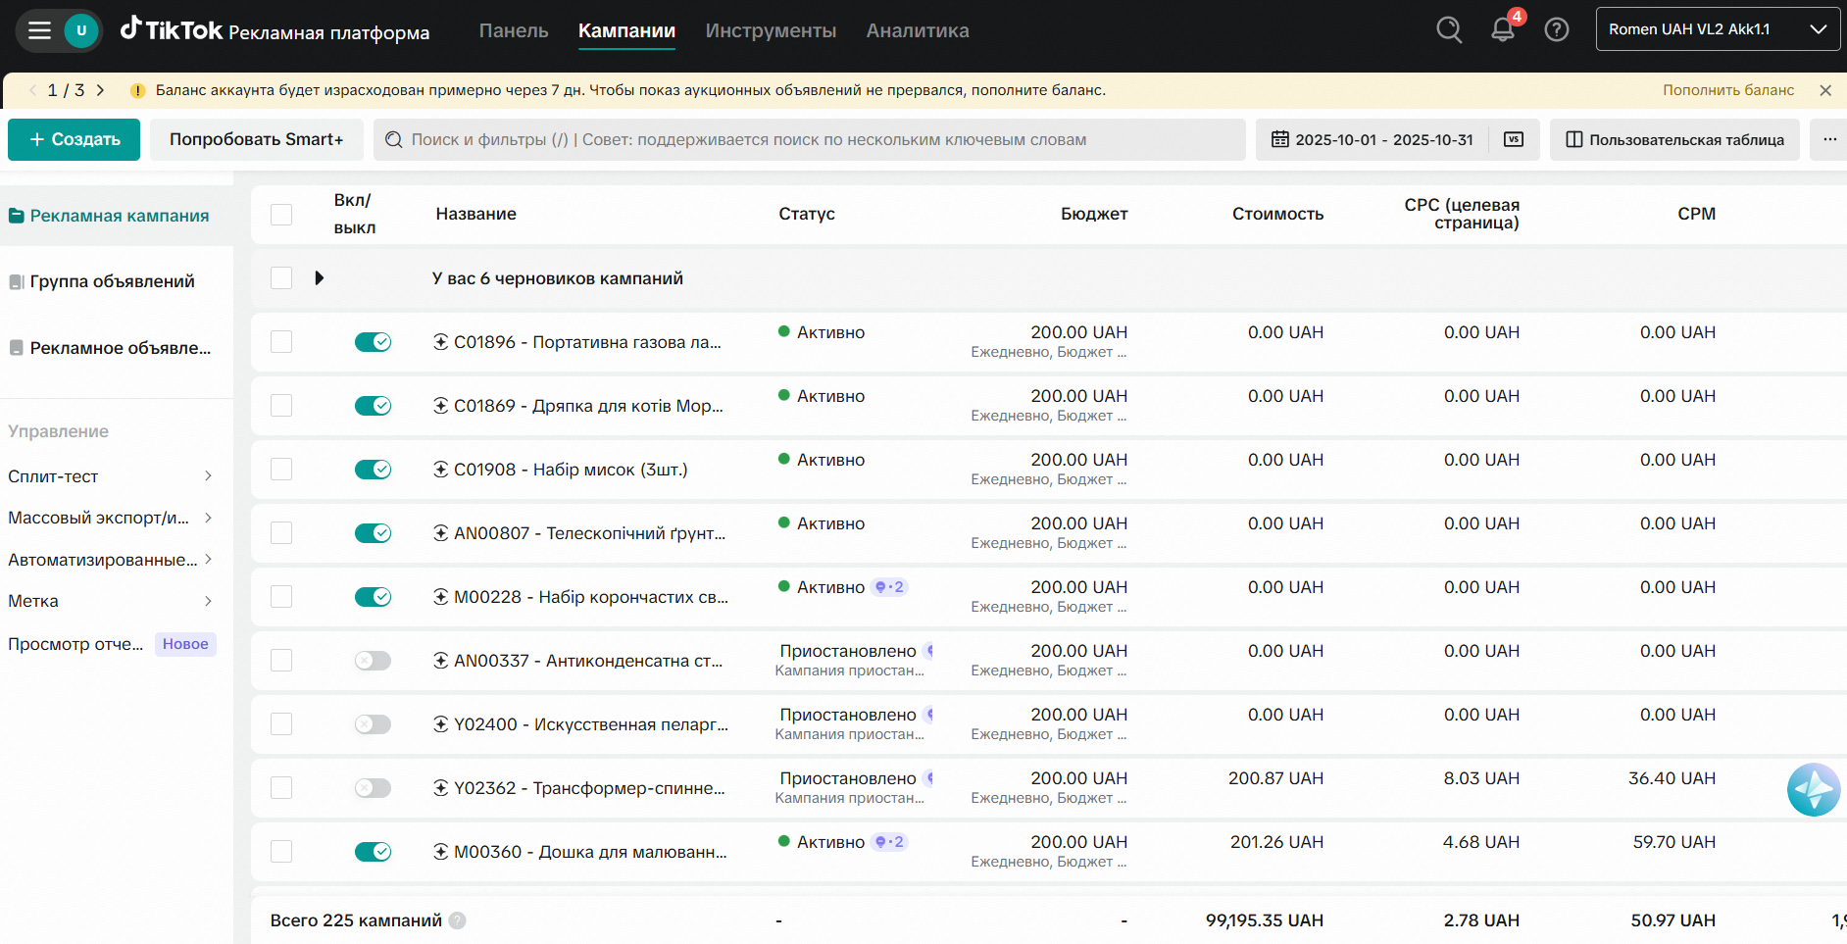Screen dimensions: 1847x944
Task: Click the Создать button
Action: 75,139
